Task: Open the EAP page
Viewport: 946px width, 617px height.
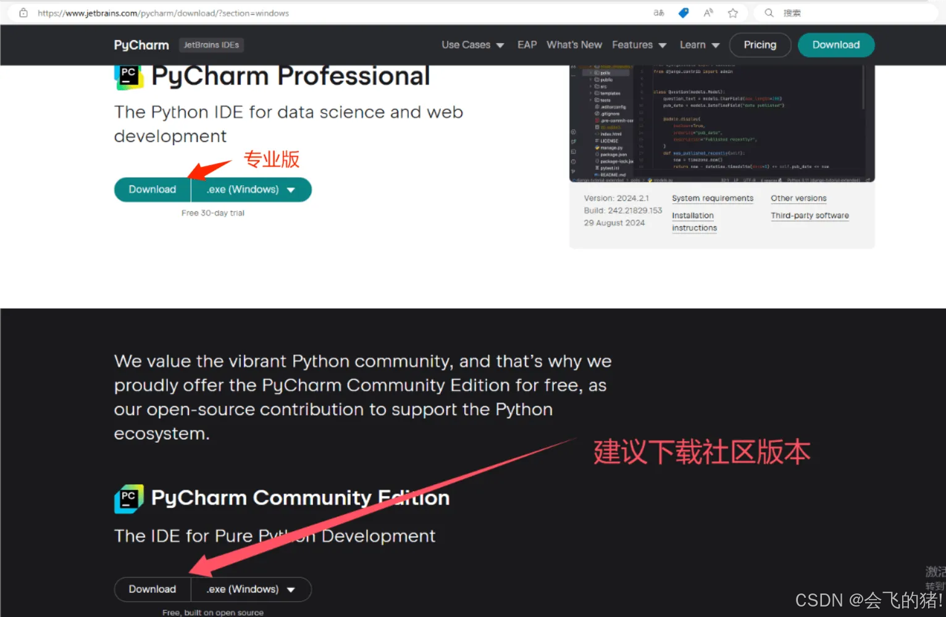Action: [x=527, y=45]
